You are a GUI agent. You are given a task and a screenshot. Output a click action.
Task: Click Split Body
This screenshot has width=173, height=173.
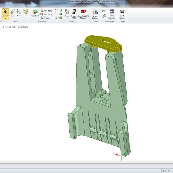(46, 10)
